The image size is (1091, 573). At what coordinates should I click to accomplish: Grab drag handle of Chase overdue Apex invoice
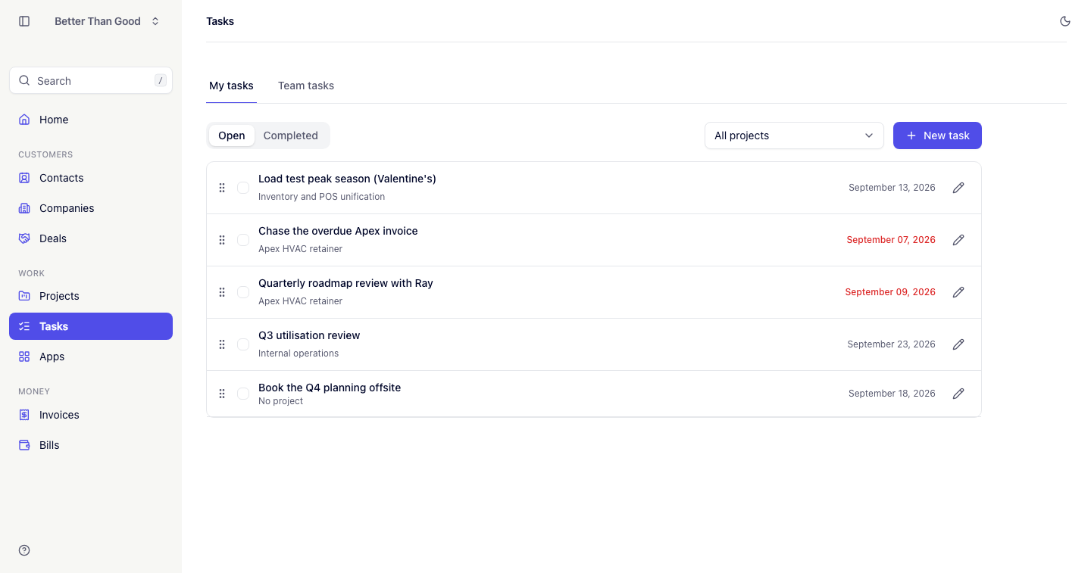click(x=222, y=240)
